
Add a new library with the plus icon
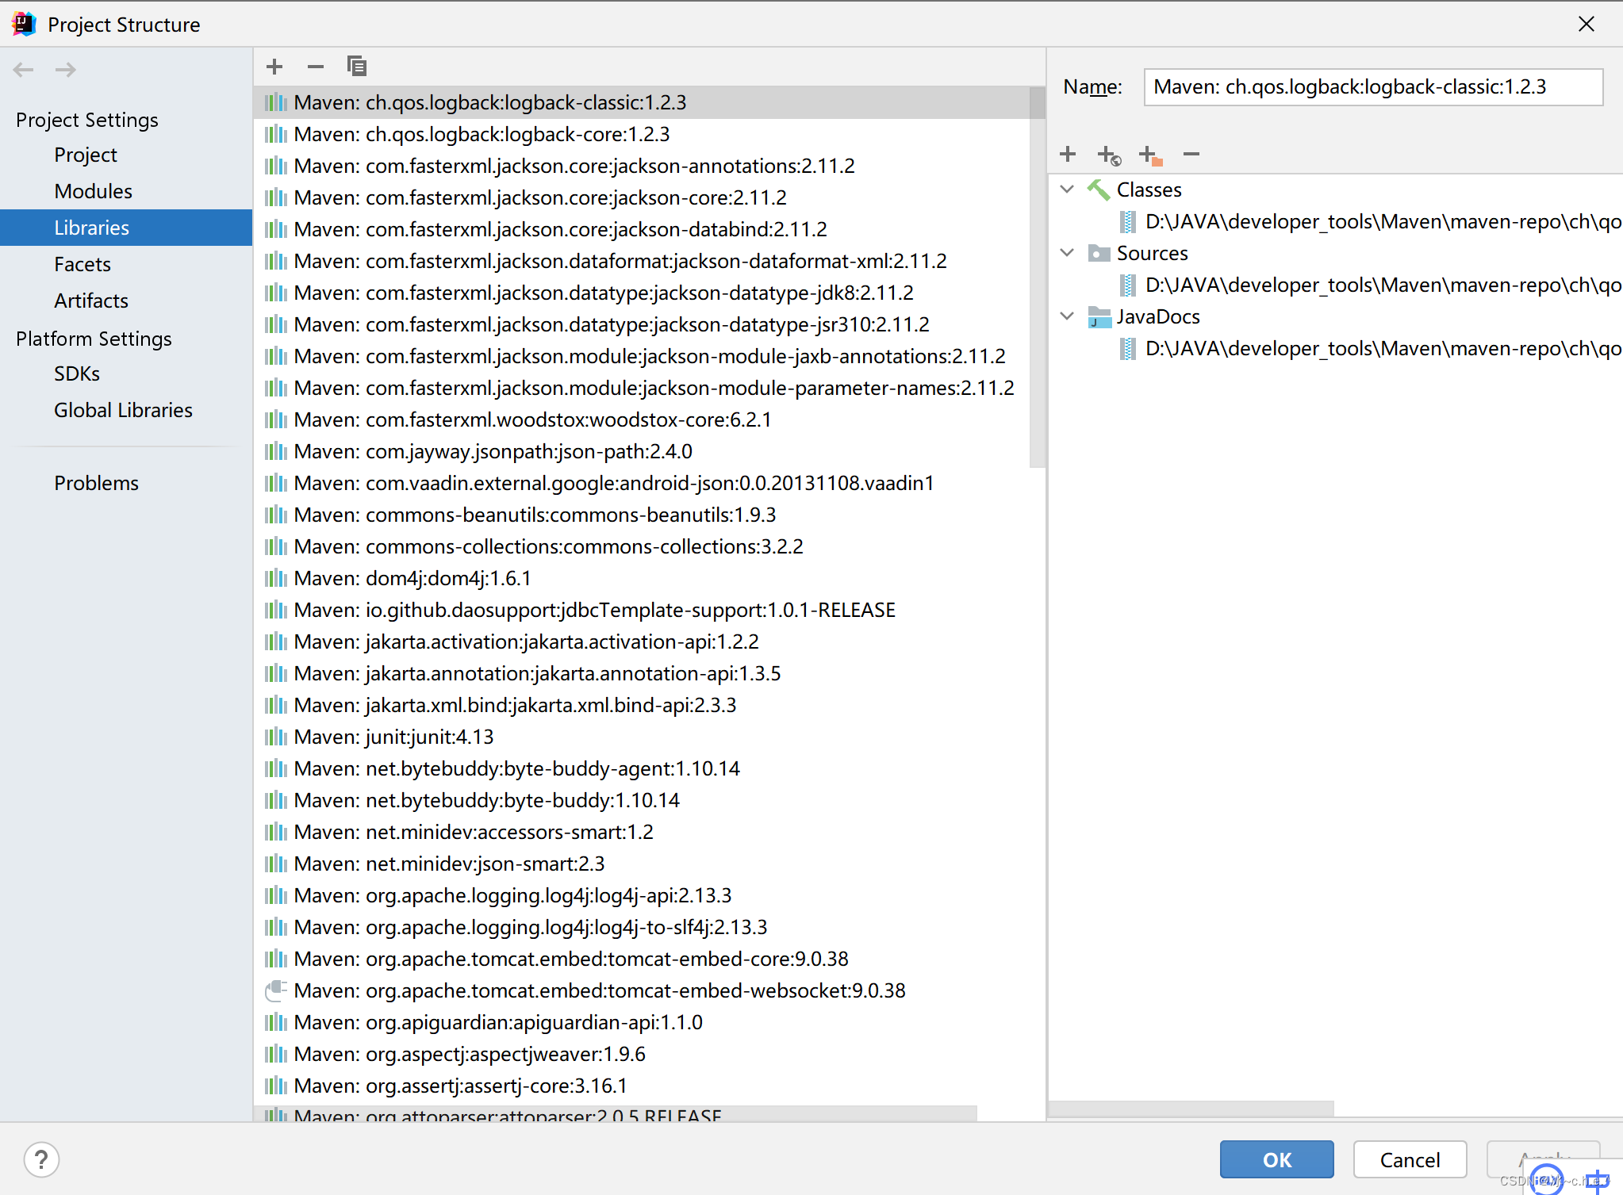(x=274, y=66)
